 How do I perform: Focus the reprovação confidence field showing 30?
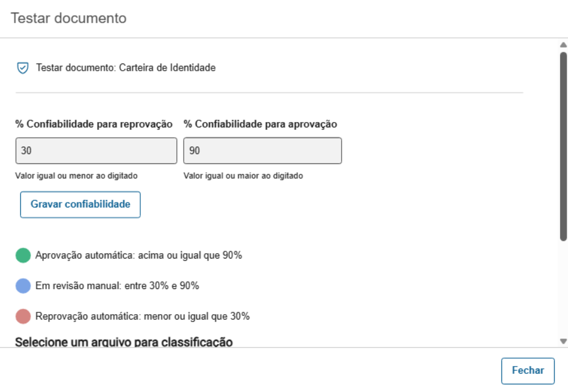click(96, 151)
